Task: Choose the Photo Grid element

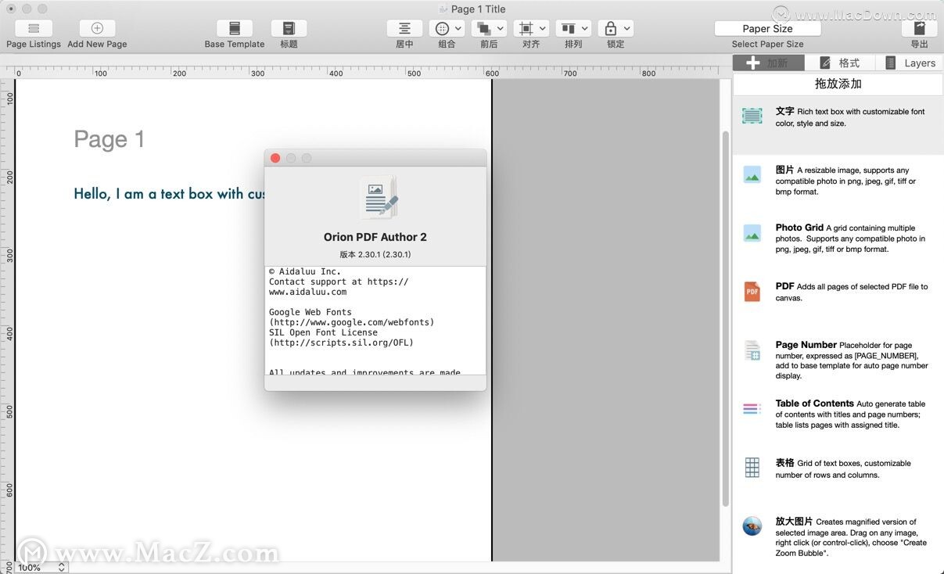Action: pos(838,239)
